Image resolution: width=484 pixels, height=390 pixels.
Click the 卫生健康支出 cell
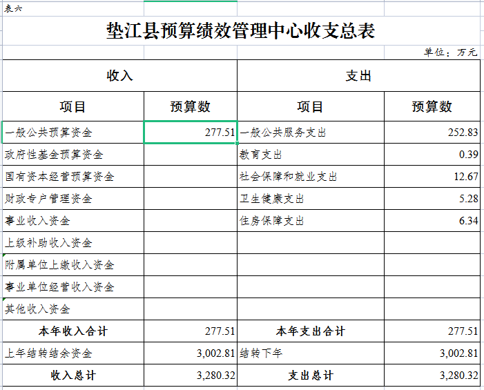(x=311, y=198)
